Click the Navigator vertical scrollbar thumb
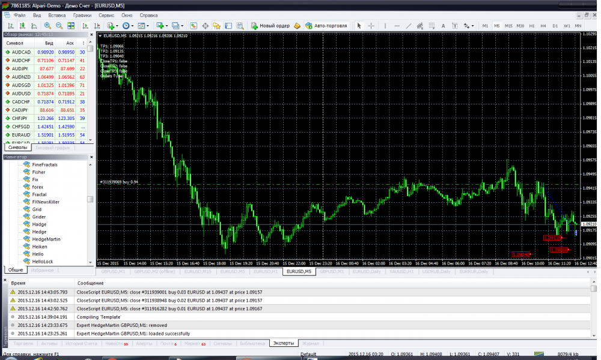Image resolution: width=601 pixels, height=360 pixels. pos(91,199)
